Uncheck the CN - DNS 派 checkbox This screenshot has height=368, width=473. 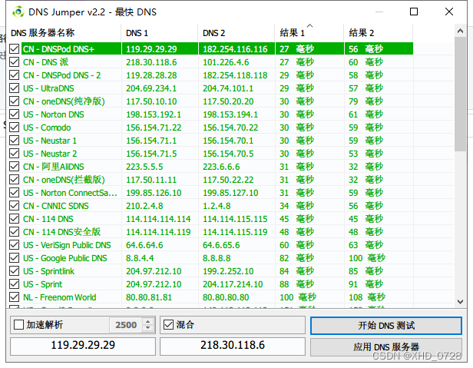pyautogui.click(x=14, y=62)
